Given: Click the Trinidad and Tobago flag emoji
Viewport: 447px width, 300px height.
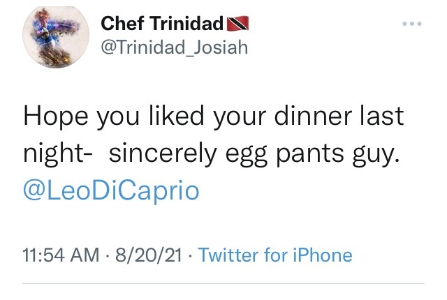Looking at the screenshot, I should pos(237,23).
